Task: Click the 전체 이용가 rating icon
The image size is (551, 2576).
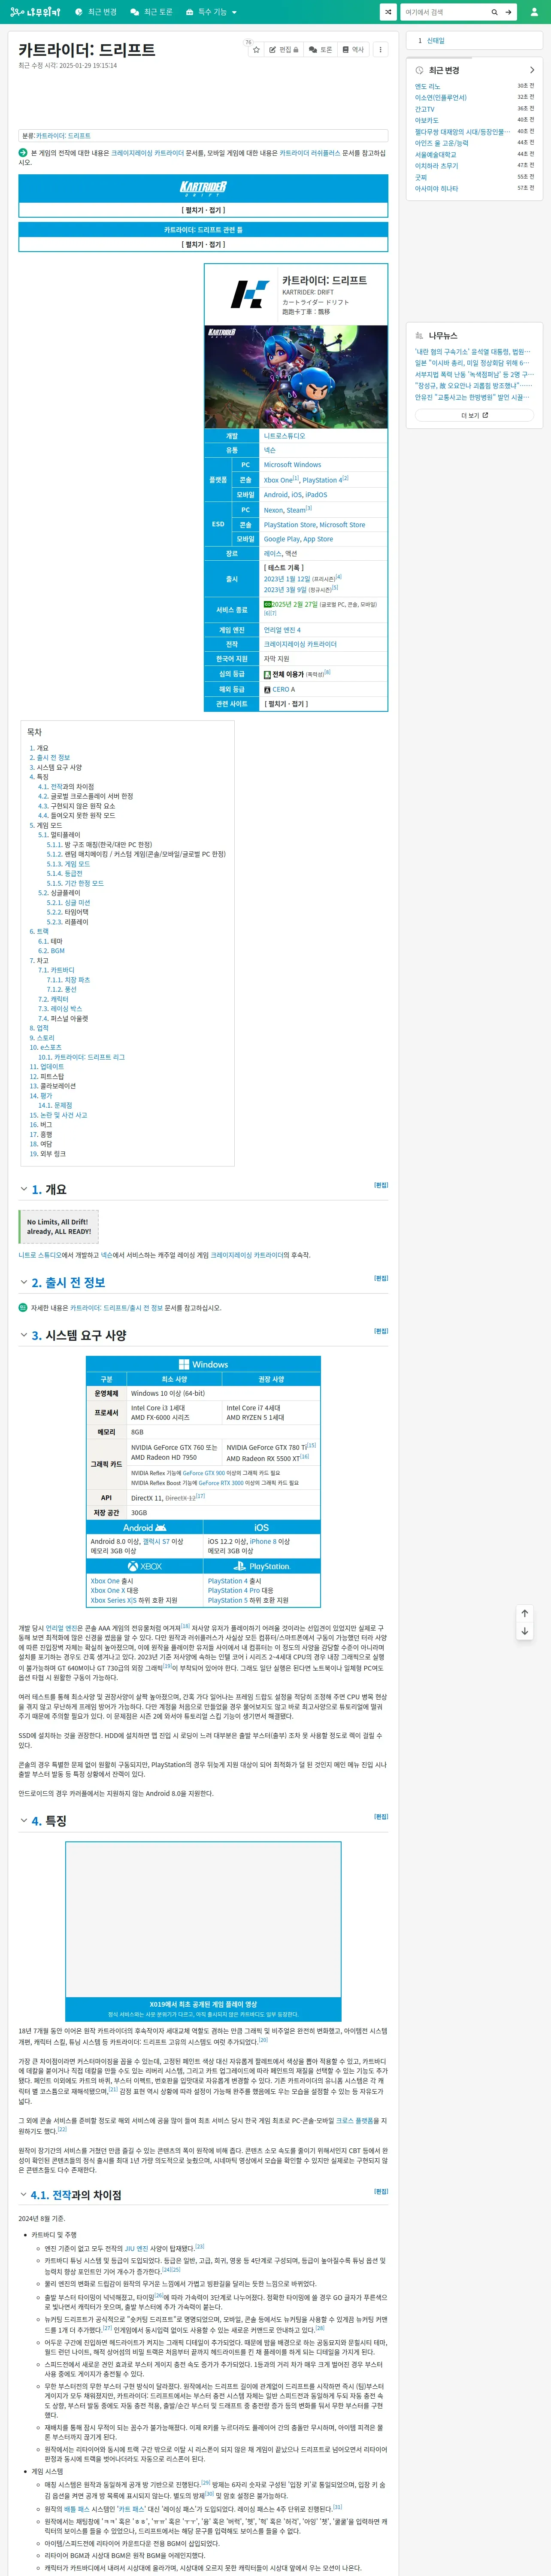Action: tap(267, 674)
